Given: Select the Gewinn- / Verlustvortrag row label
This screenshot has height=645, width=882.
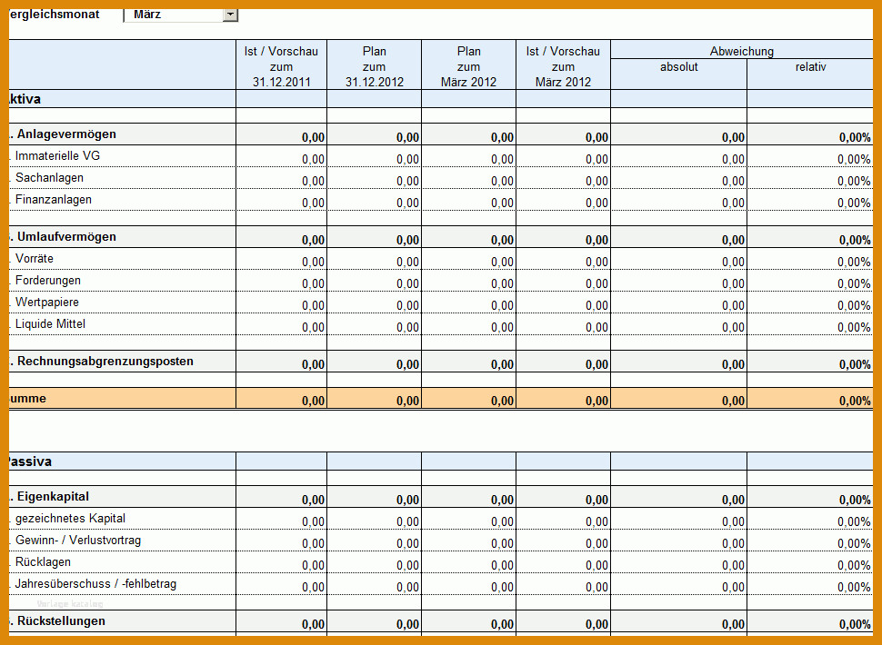Looking at the screenshot, I should tap(78, 541).
